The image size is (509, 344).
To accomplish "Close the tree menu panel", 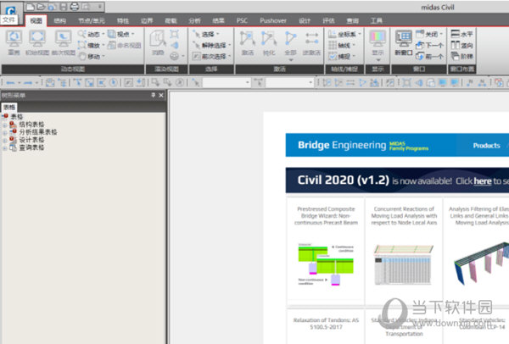I will pos(161,96).
